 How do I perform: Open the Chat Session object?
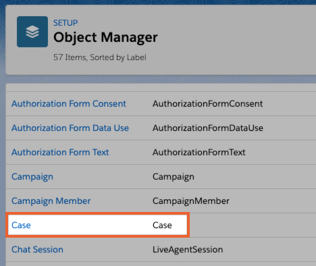tap(37, 250)
